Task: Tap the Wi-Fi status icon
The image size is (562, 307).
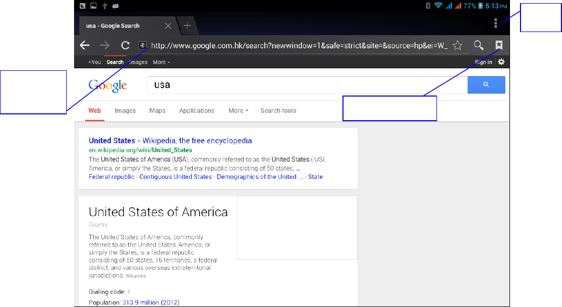Action: coord(438,5)
